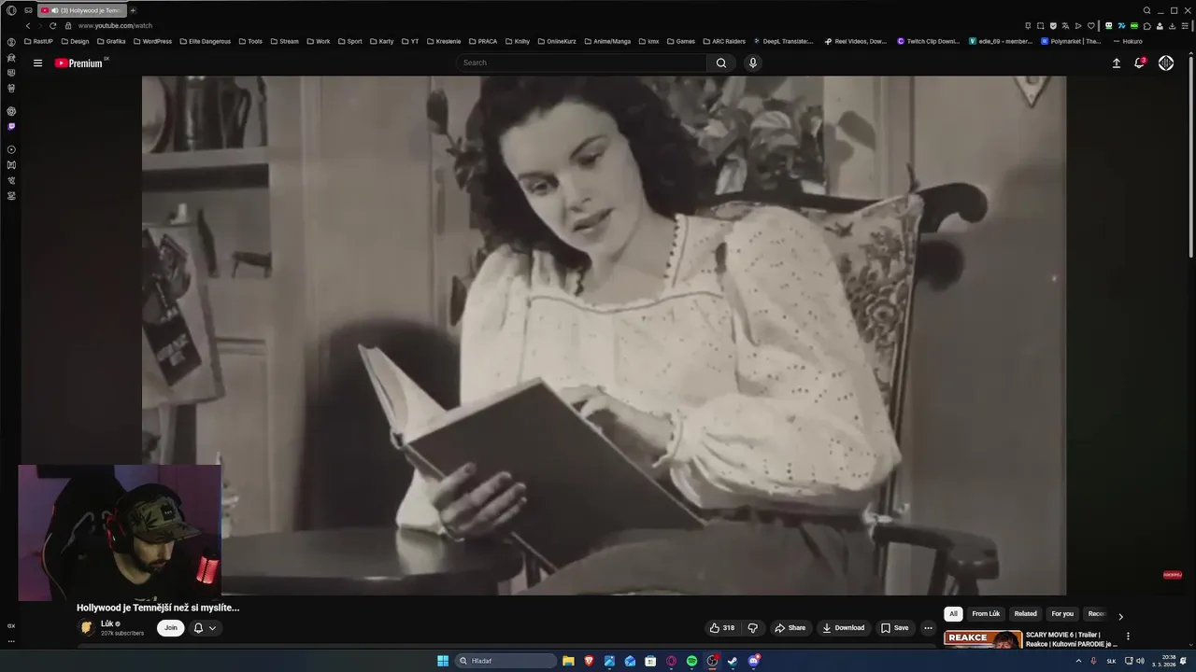The width and height of the screenshot is (1196, 672).
Task: Open Discord from the taskbar
Action: [x=753, y=661]
